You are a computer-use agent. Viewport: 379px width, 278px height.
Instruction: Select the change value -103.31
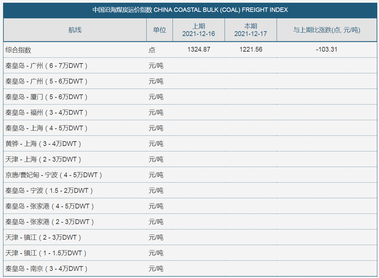tap(327, 50)
